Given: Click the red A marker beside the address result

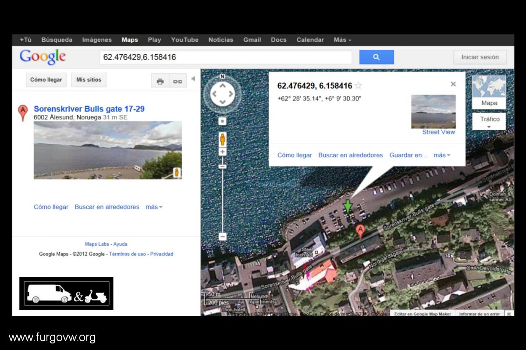Looking at the screenshot, I should pos(23,113).
